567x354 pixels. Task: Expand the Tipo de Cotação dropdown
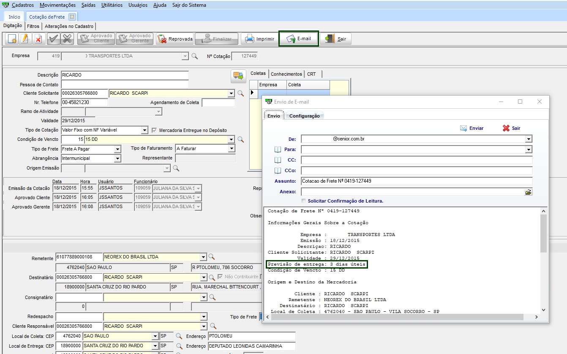tap(144, 130)
